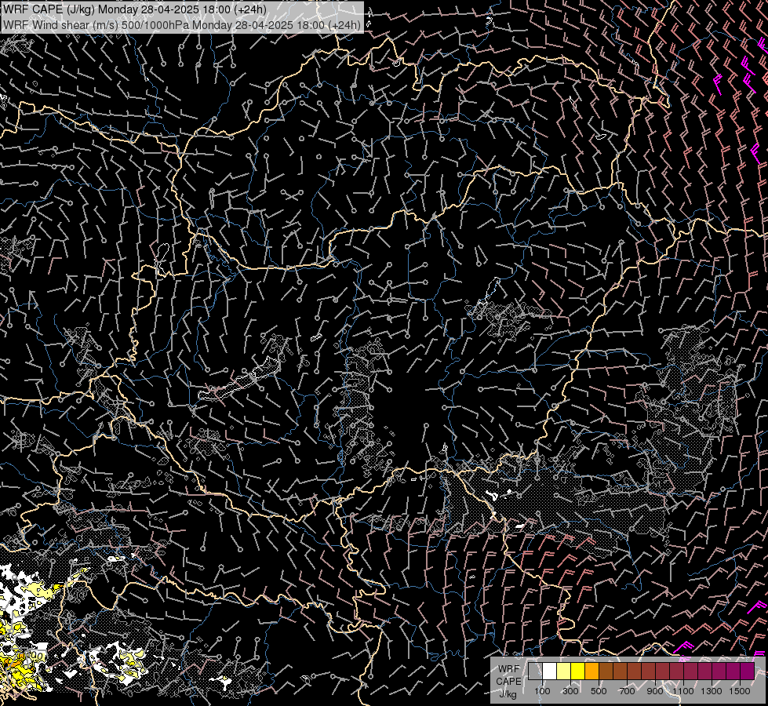Select the pale yellow 200–300 J/kg swatch

tap(564, 671)
